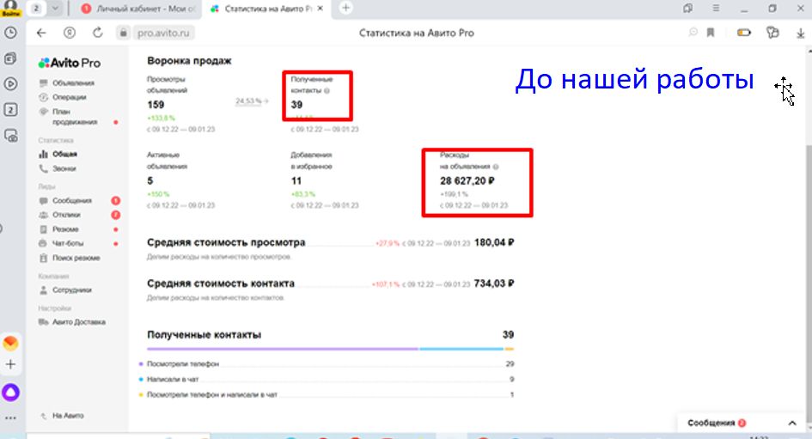Open Операции in the sidebar
This screenshot has width=812, height=439.
click(x=69, y=97)
